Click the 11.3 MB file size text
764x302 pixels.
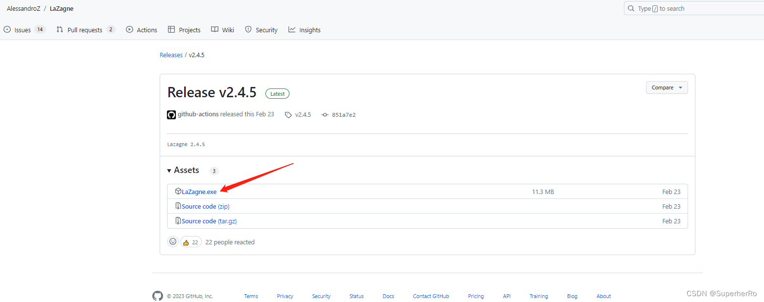coord(543,192)
